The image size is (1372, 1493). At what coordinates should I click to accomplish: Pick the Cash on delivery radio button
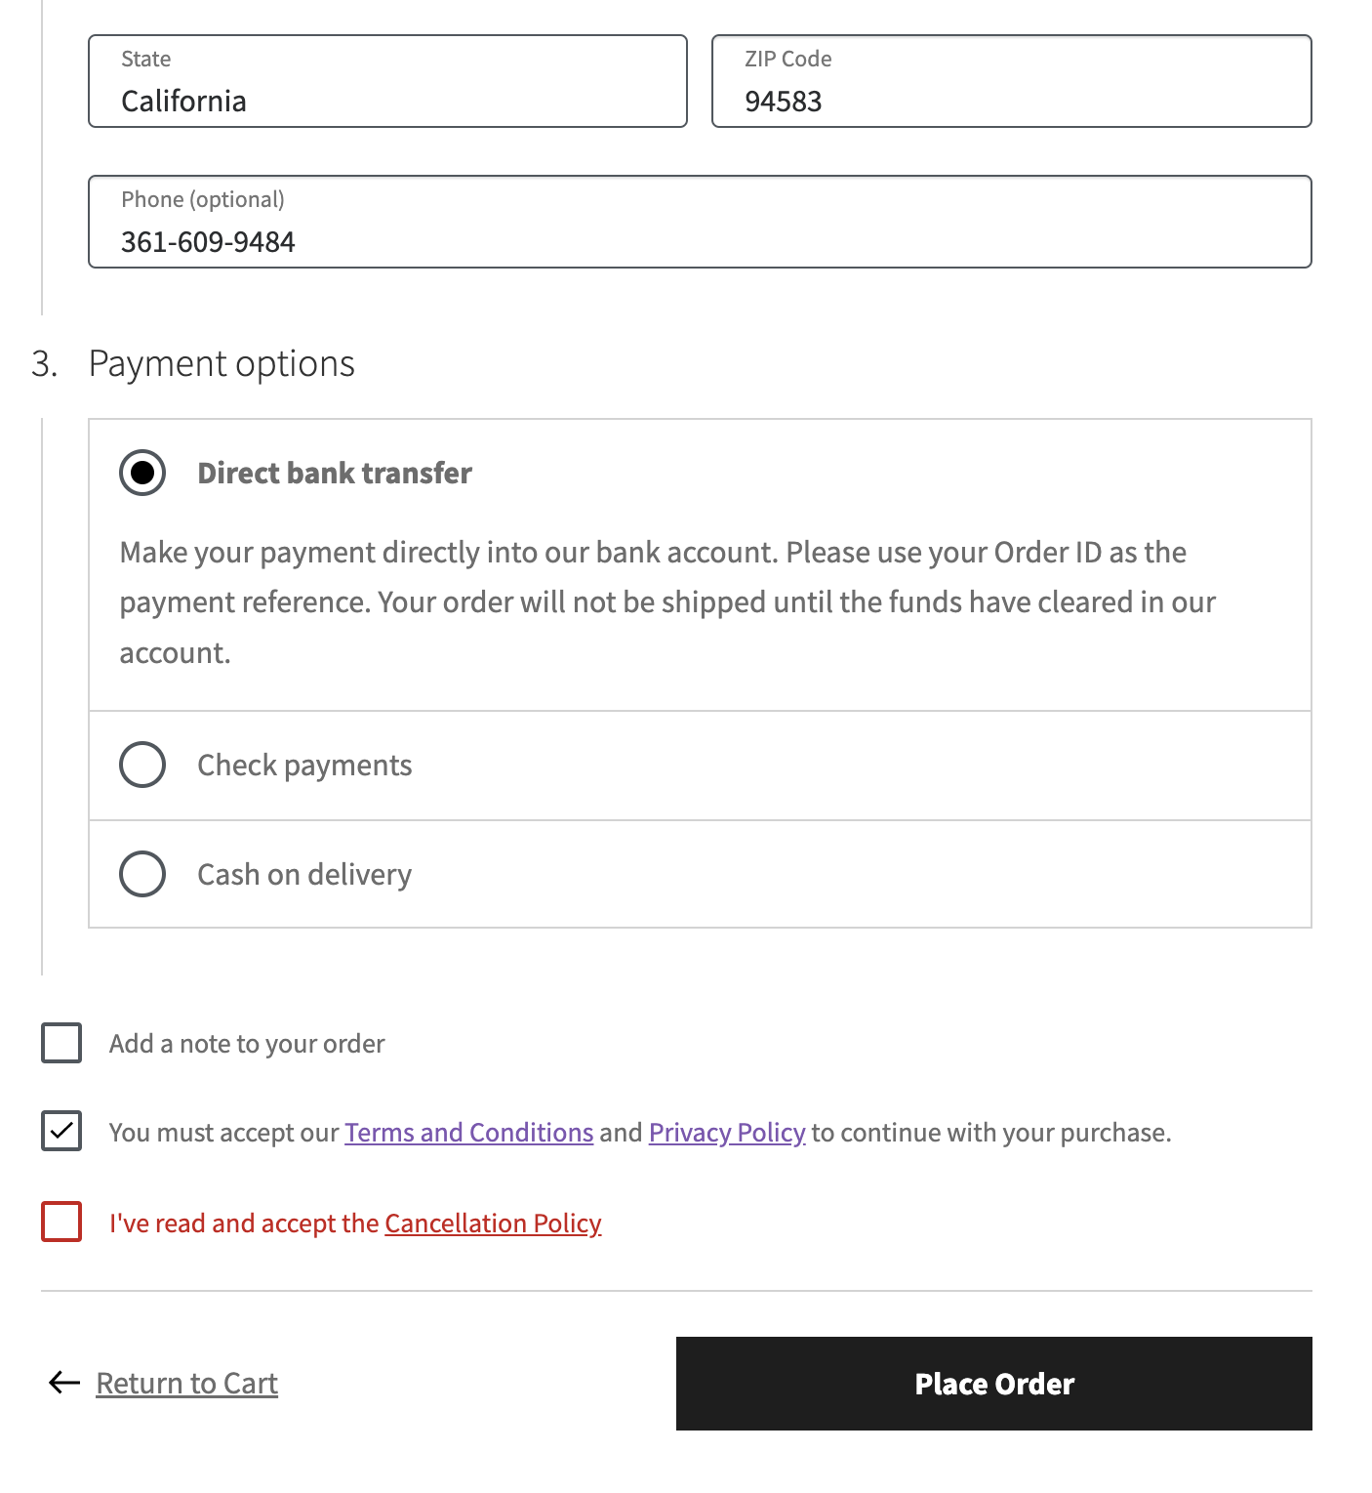(142, 874)
